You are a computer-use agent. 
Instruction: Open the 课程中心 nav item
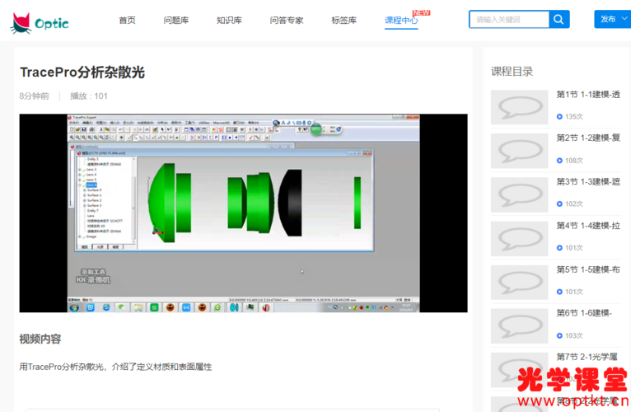401,20
